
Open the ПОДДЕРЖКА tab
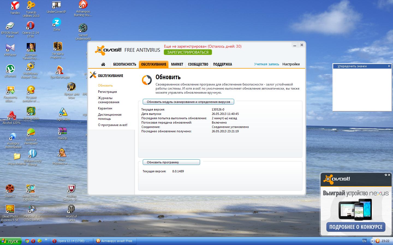pos(222,64)
